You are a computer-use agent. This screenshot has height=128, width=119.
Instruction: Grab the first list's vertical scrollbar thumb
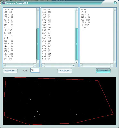[x=38, y=44]
